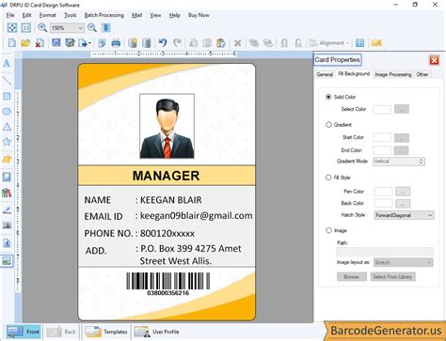Image resolution: width=446 pixels, height=341 pixels.
Task: Click the Delete X icon in toolbar
Action: click(237, 43)
